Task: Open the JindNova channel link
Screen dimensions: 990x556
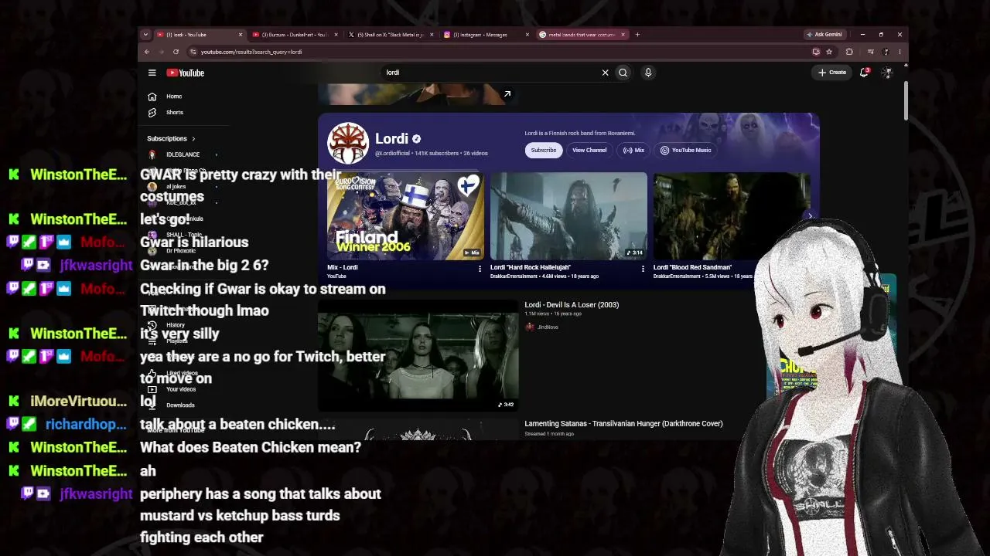Action: pos(541,327)
